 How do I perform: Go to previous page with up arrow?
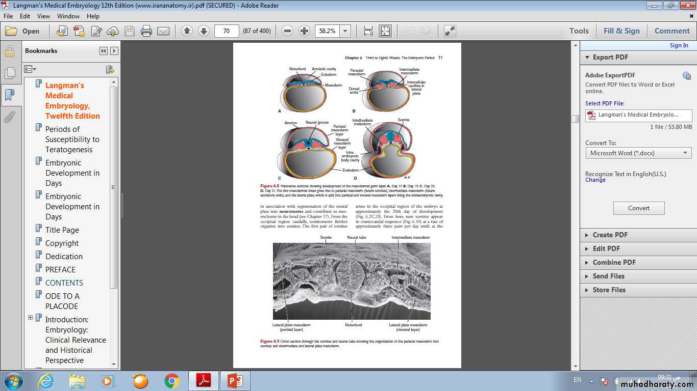(x=187, y=31)
